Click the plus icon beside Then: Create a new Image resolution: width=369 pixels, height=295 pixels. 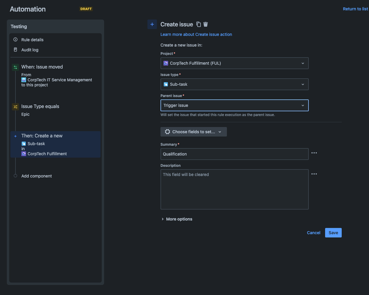click(15, 136)
